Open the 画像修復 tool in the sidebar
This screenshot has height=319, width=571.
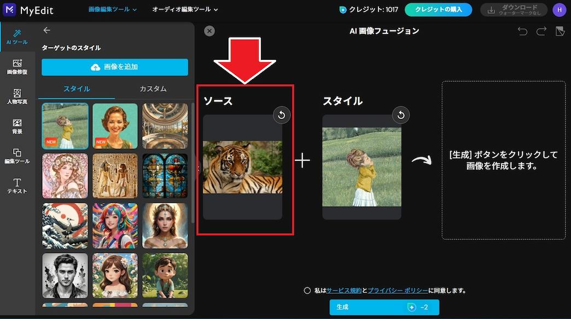tap(18, 65)
